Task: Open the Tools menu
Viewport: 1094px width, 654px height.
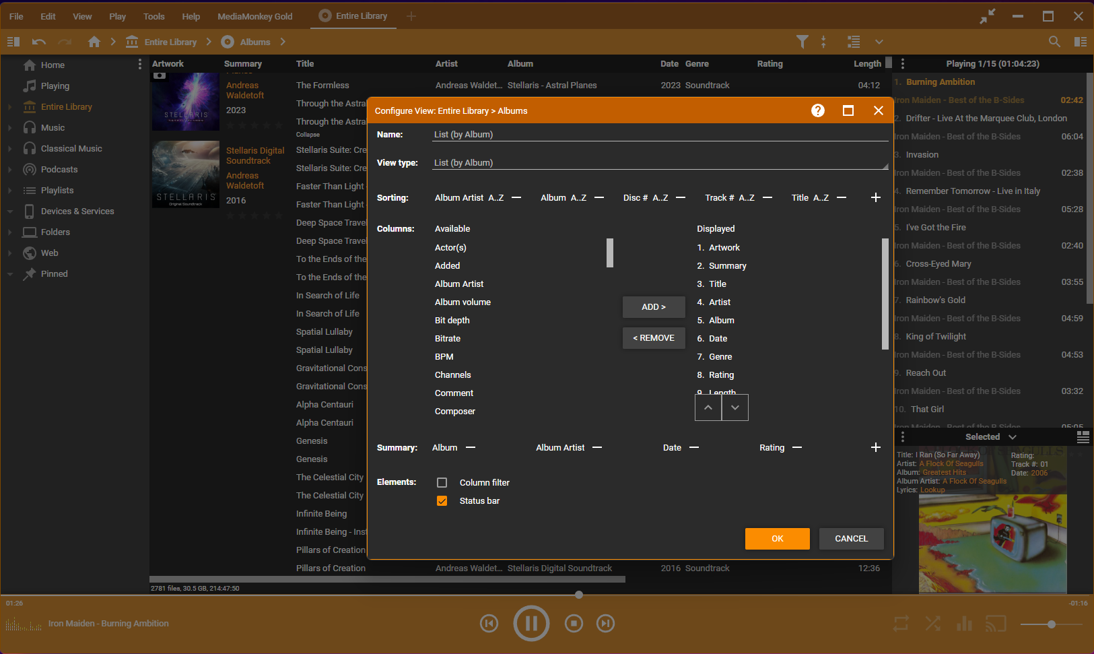Action: [153, 16]
